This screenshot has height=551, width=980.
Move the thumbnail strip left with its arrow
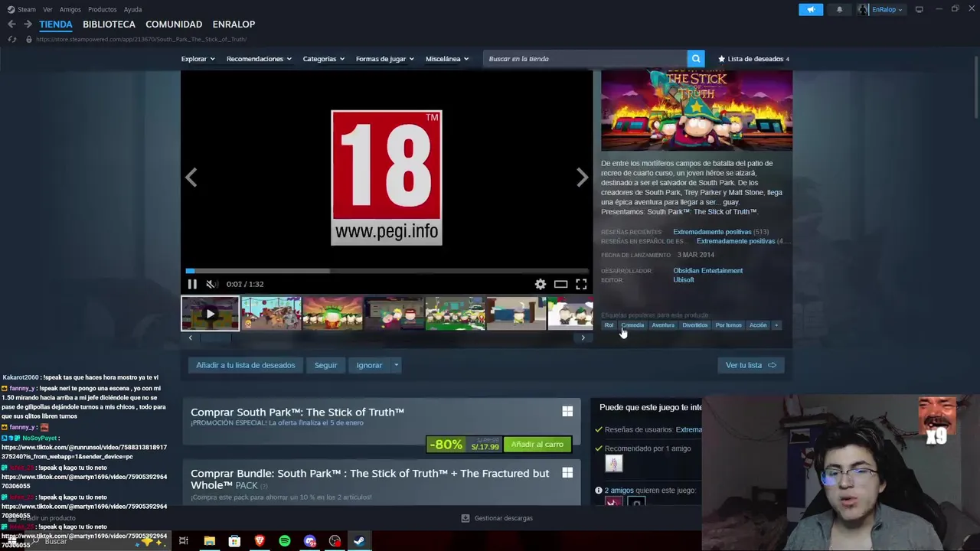(190, 337)
